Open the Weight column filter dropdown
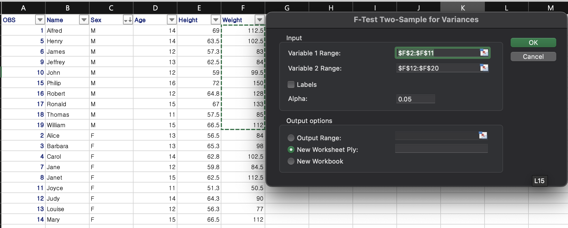The width and height of the screenshot is (568, 228). (259, 20)
